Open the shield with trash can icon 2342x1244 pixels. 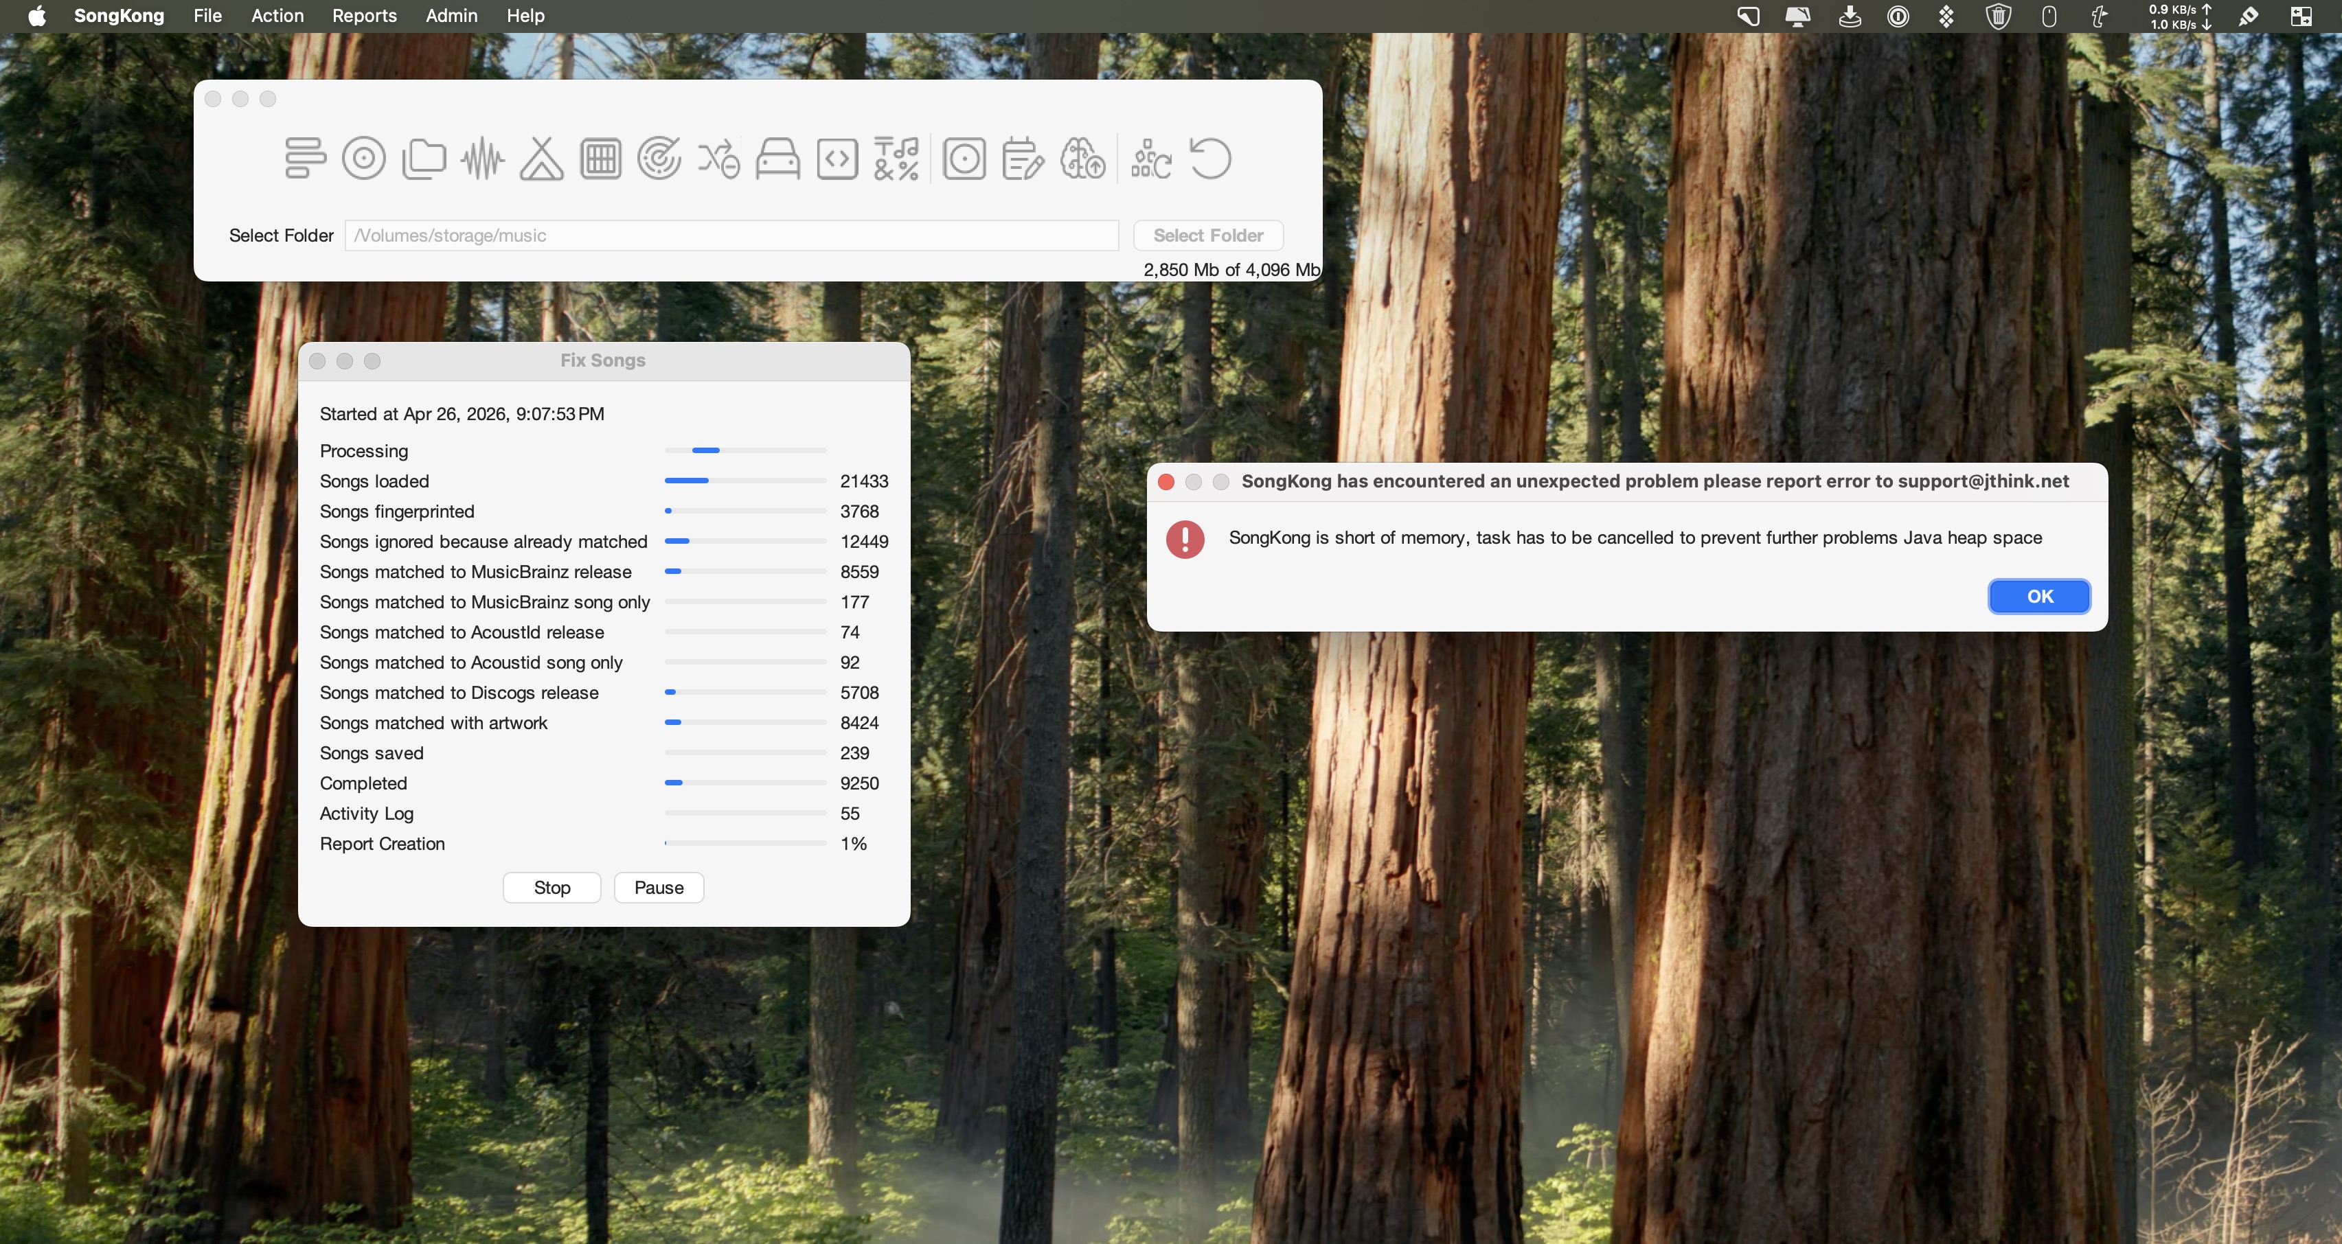point(1999,16)
